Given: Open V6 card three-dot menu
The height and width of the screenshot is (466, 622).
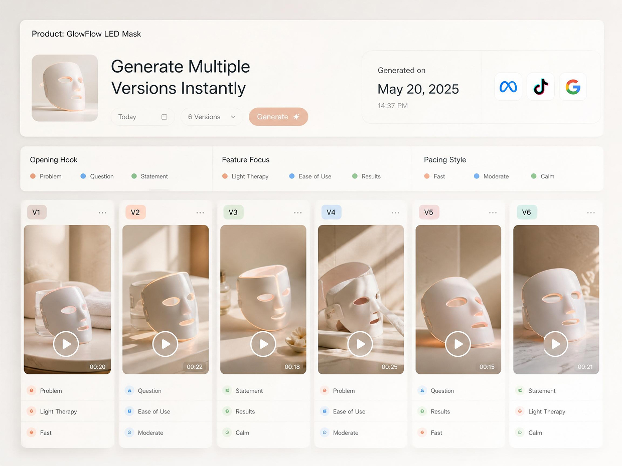Looking at the screenshot, I should pyautogui.click(x=591, y=212).
